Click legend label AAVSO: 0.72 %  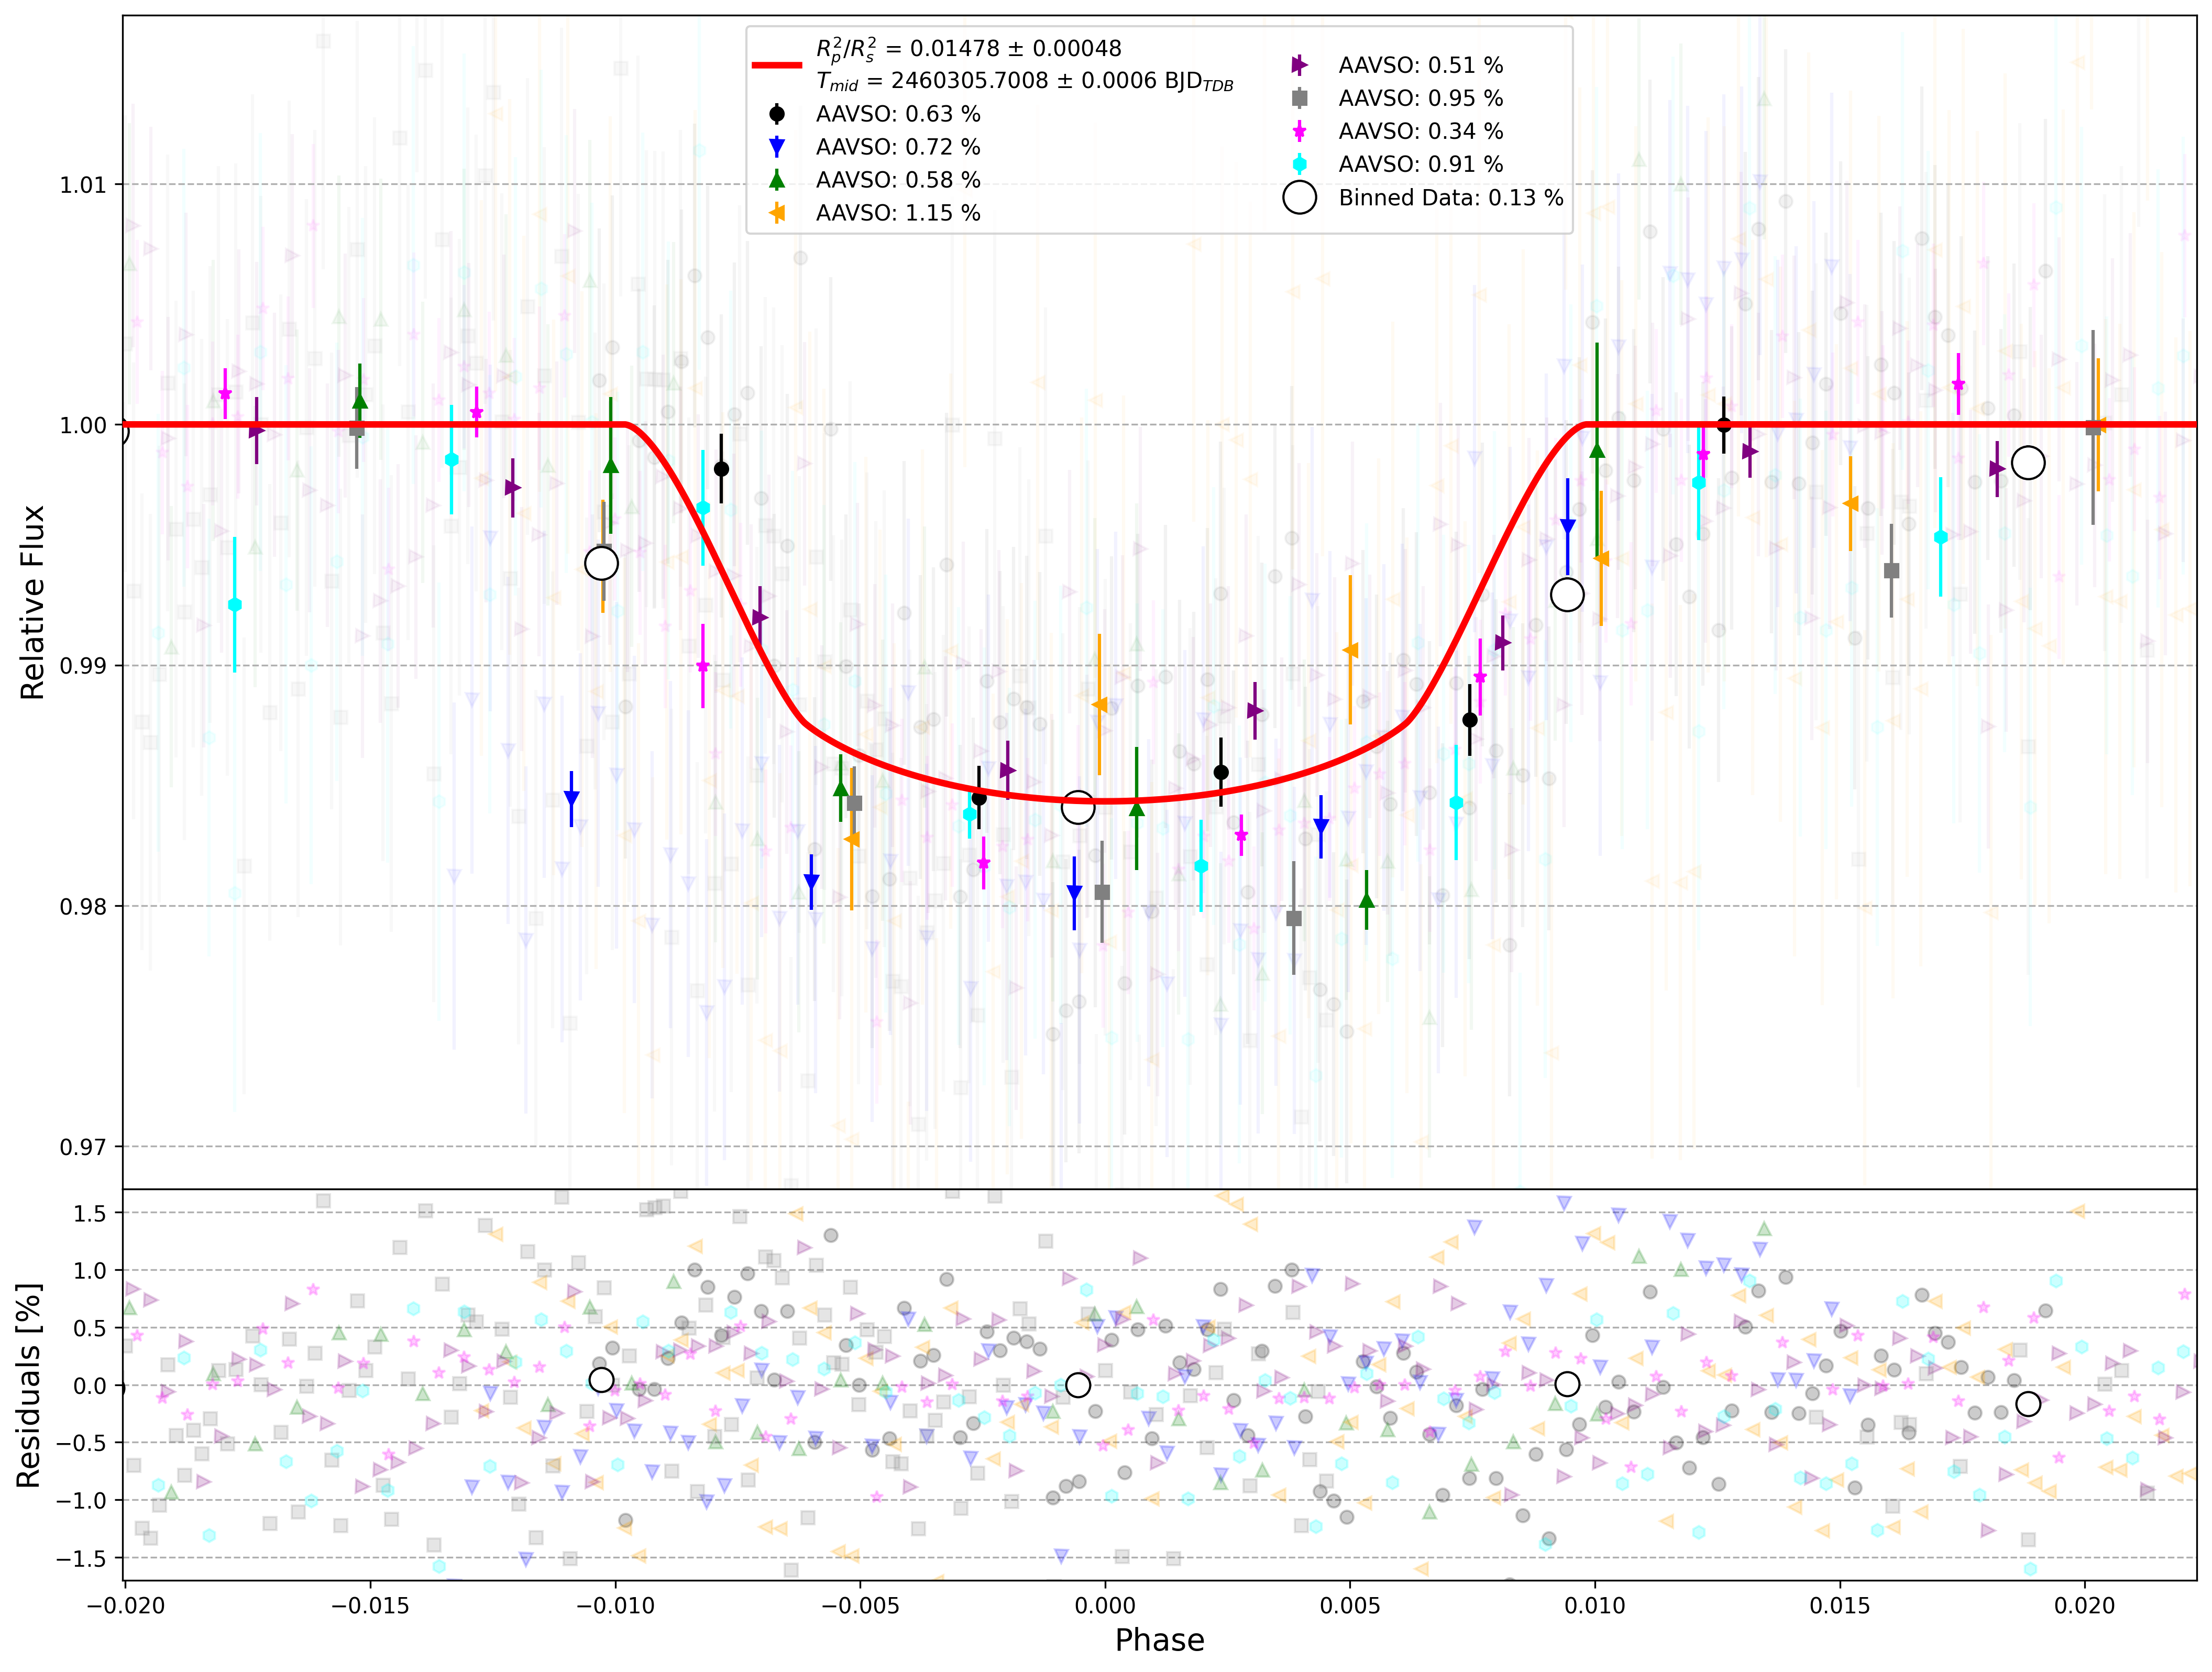(x=898, y=147)
